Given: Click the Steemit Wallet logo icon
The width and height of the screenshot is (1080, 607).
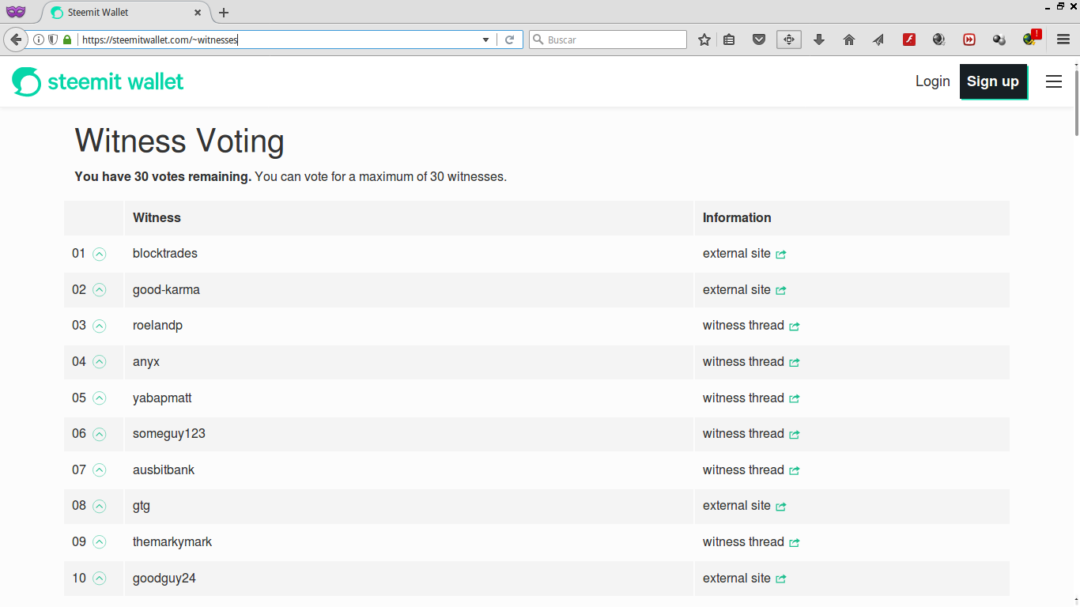Looking at the screenshot, I should coord(26,81).
